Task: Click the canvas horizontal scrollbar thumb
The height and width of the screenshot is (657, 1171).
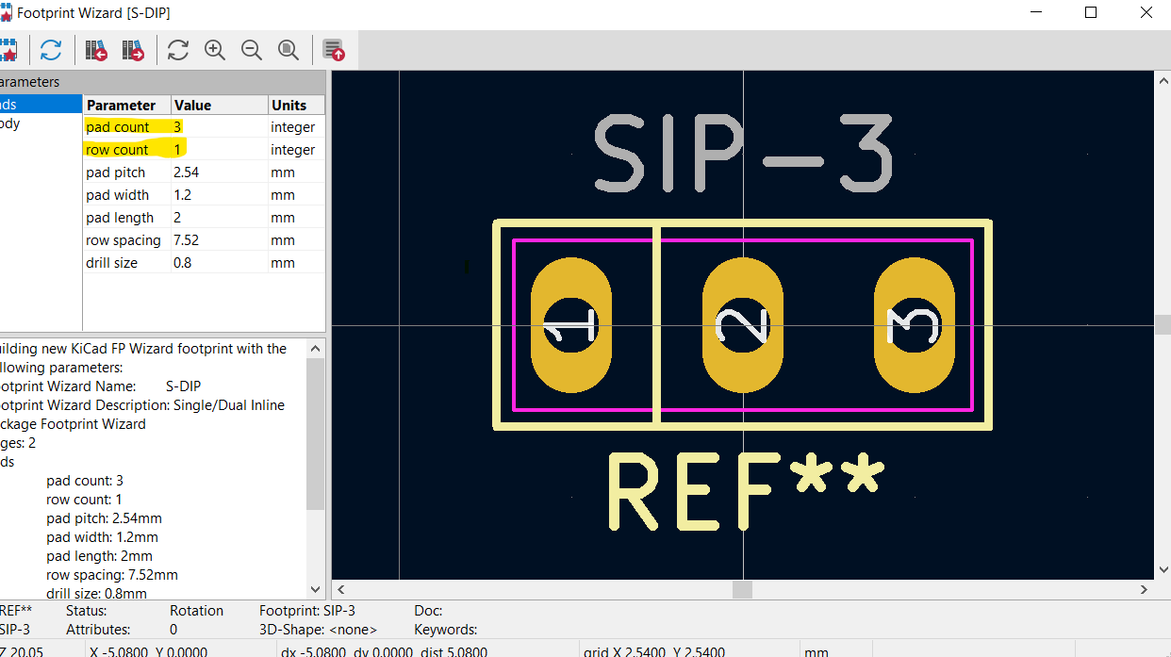Action: pos(743,589)
